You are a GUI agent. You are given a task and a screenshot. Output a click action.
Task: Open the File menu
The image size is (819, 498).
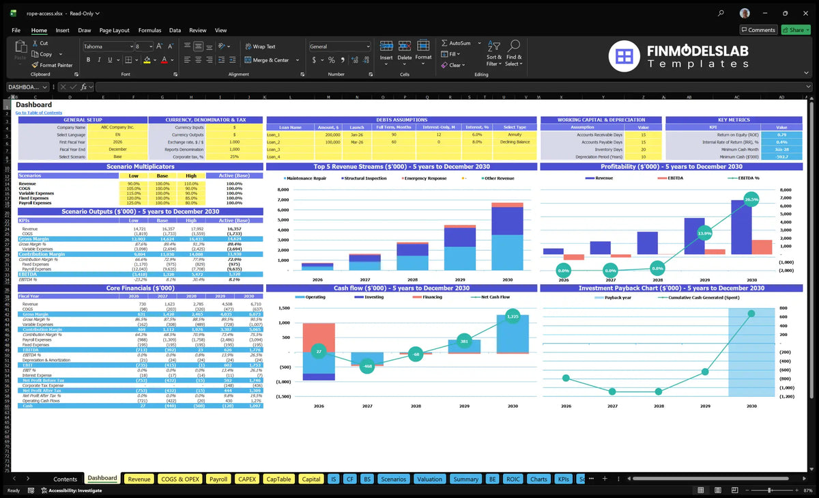pyautogui.click(x=16, y=30)
